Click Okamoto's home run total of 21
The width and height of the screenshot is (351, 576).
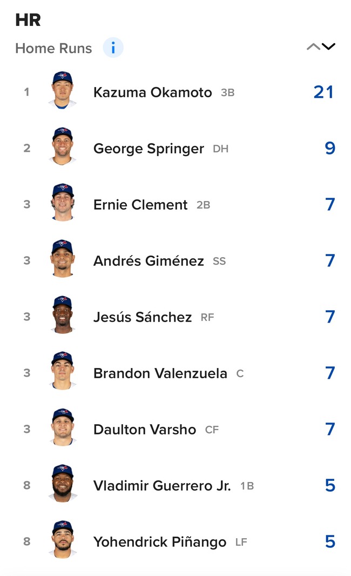(x=323, y=92)
